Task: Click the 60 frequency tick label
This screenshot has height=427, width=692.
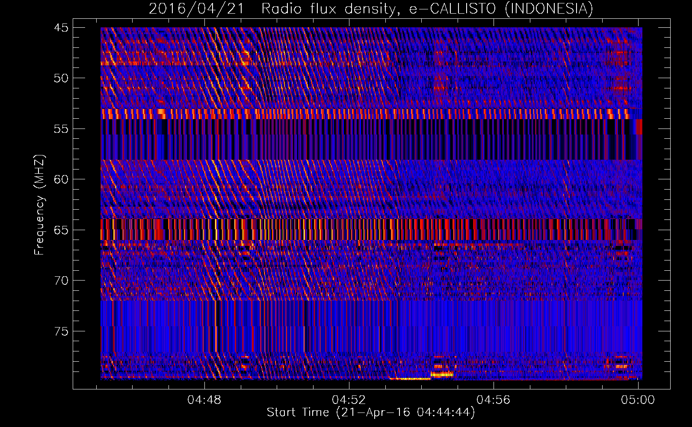Action: click(x=61, y=179)
